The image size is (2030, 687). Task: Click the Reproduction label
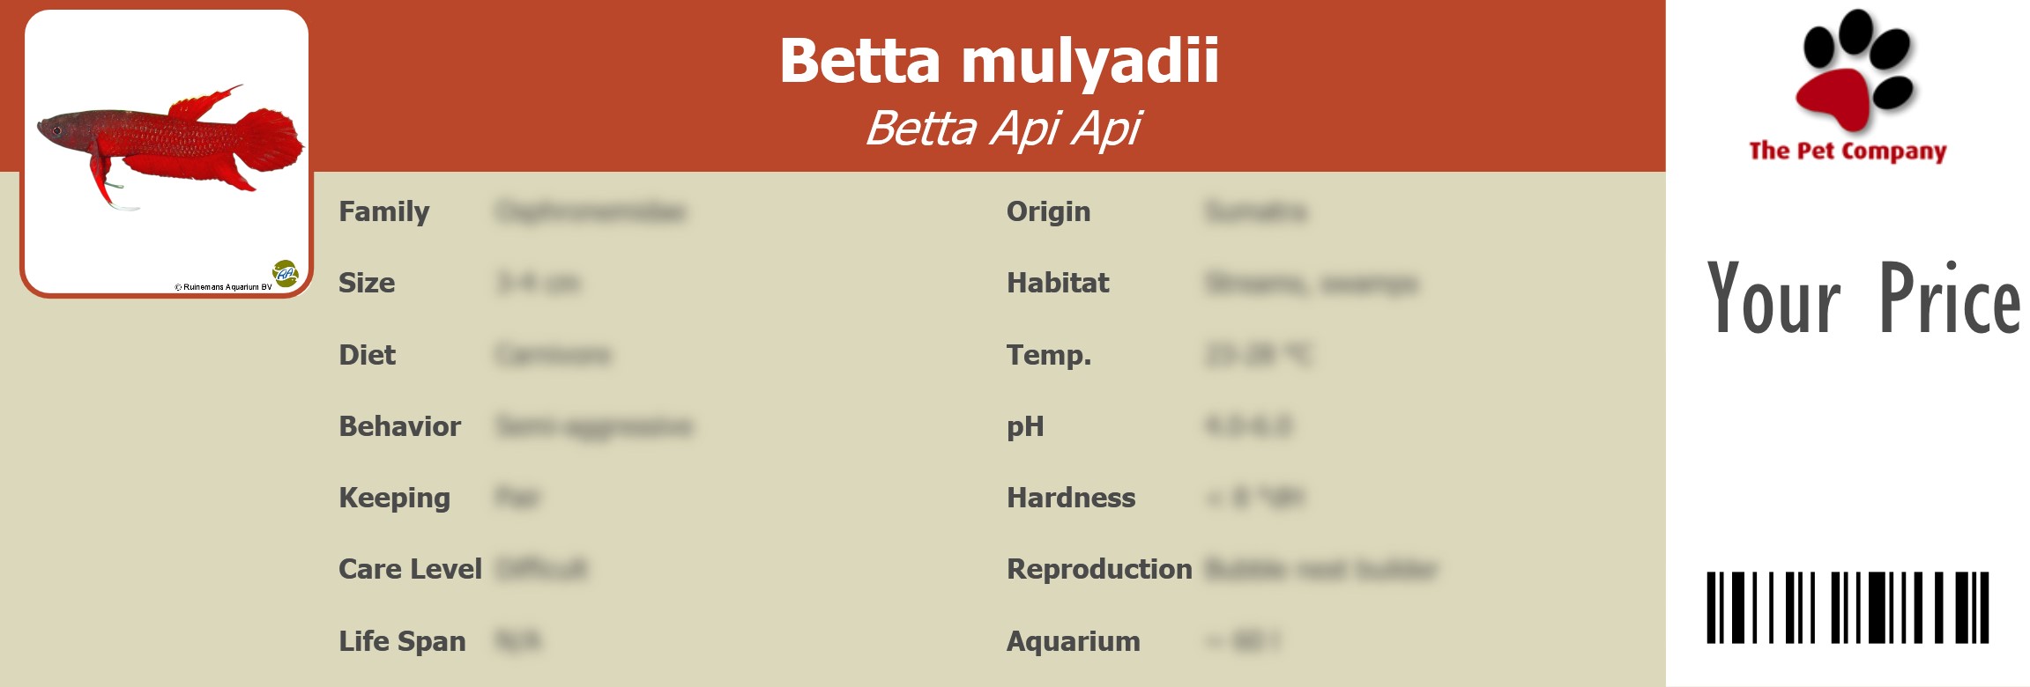[x=1099, y=569]
